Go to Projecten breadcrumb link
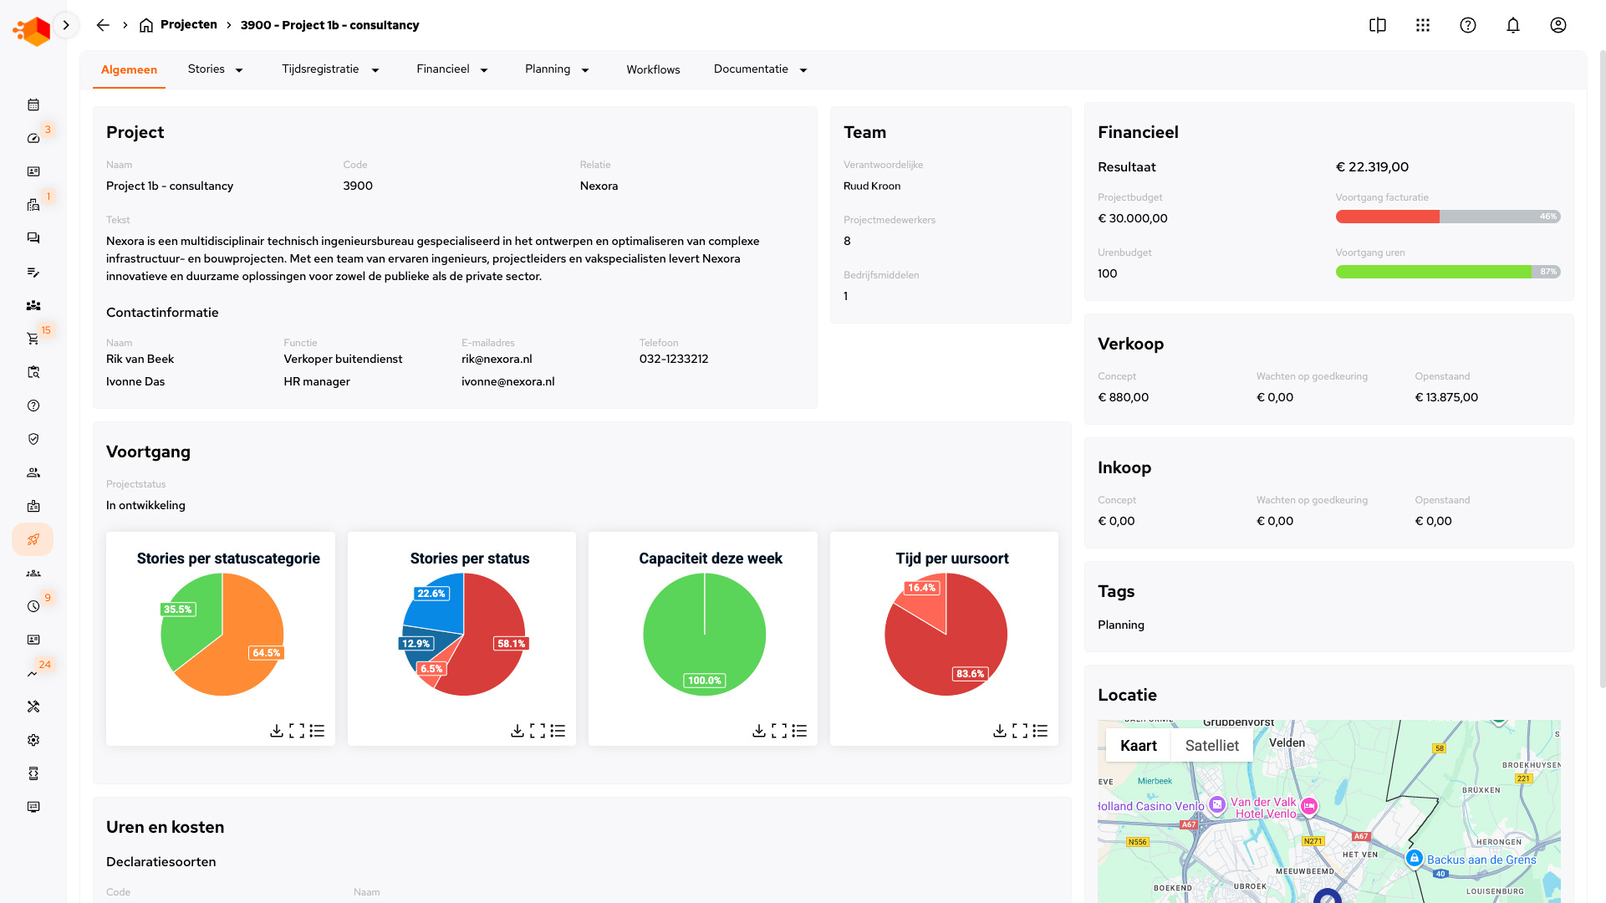This screenshot has height=903, width=1606. point(188,25)
